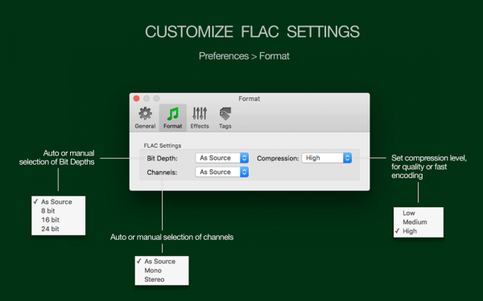Click the FLAC Settings section label
The image size is (483, 301).
pos(163,145)
